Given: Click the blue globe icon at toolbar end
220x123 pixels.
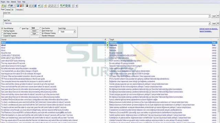Looking at the screenshot, I should click(76, 6).
